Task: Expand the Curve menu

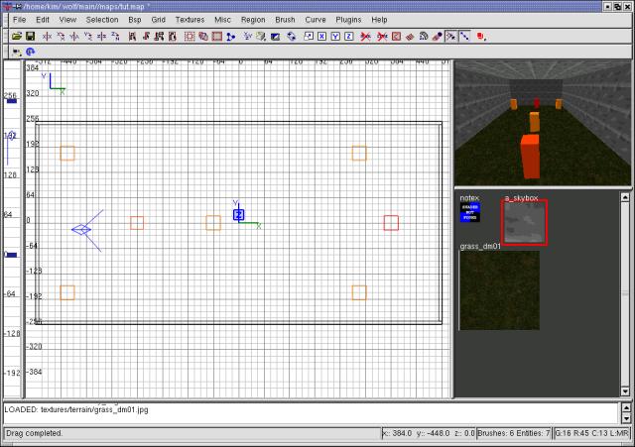Action: click(x=316, y=20)
